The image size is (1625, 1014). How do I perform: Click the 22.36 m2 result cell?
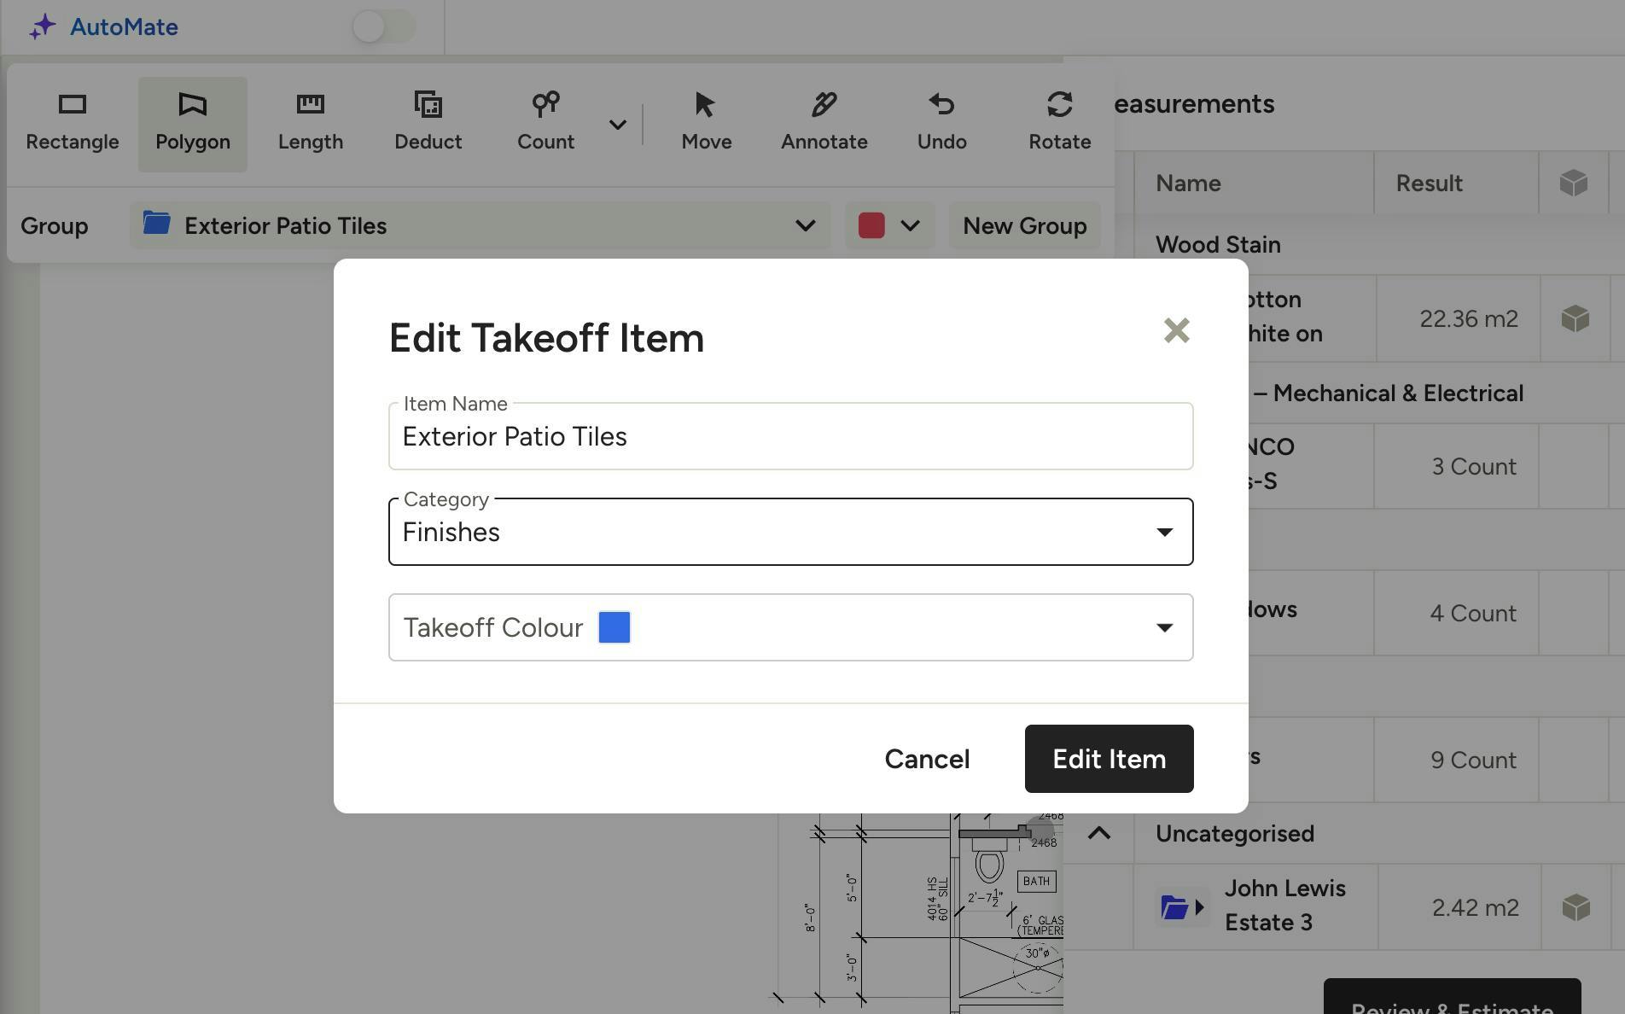pos(1459,318)
